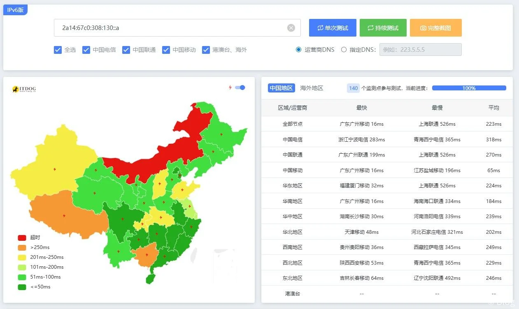Image resolution: width=519 pixels, height=309 pixels.
Task: Click the lightning icon beside the map switch
Action: click(229, 88)
